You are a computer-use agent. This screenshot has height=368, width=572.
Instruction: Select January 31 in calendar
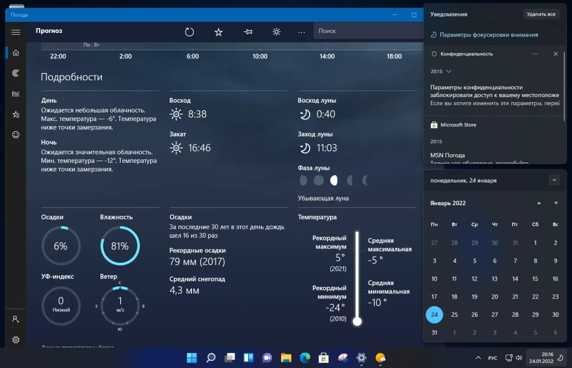click(434, 332)
